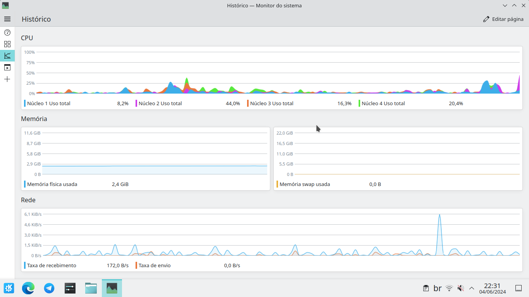
Task: Open the Dolphin file manager
Action: click(91, 288)
